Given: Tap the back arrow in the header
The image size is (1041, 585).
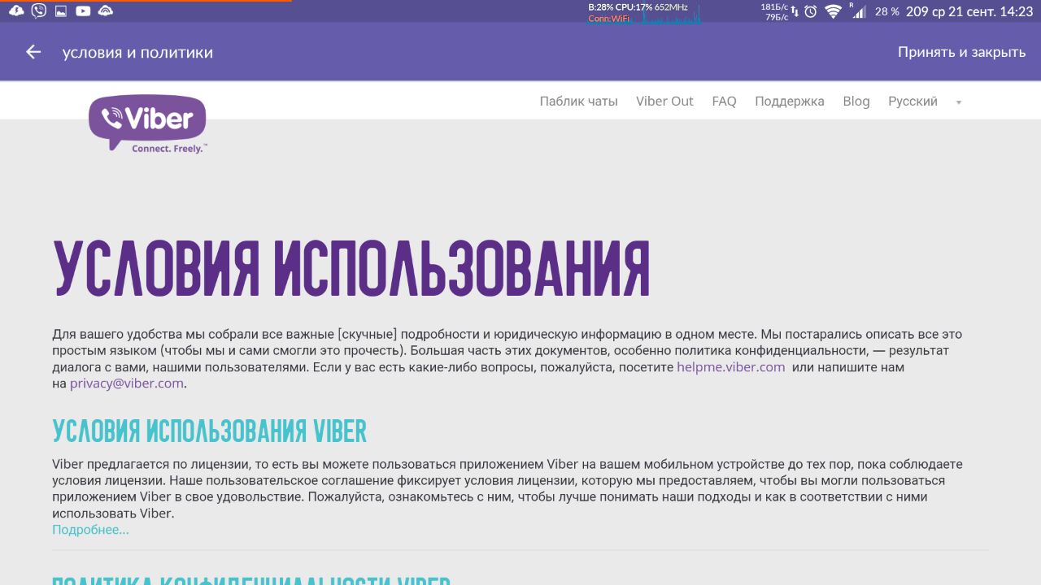Looking at the screenshot, I should (33, 52).
